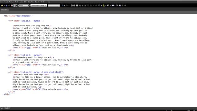The image size is (197, 111).
Task: Click the Decrease Indent icon
Action: (x=94, y=6)
